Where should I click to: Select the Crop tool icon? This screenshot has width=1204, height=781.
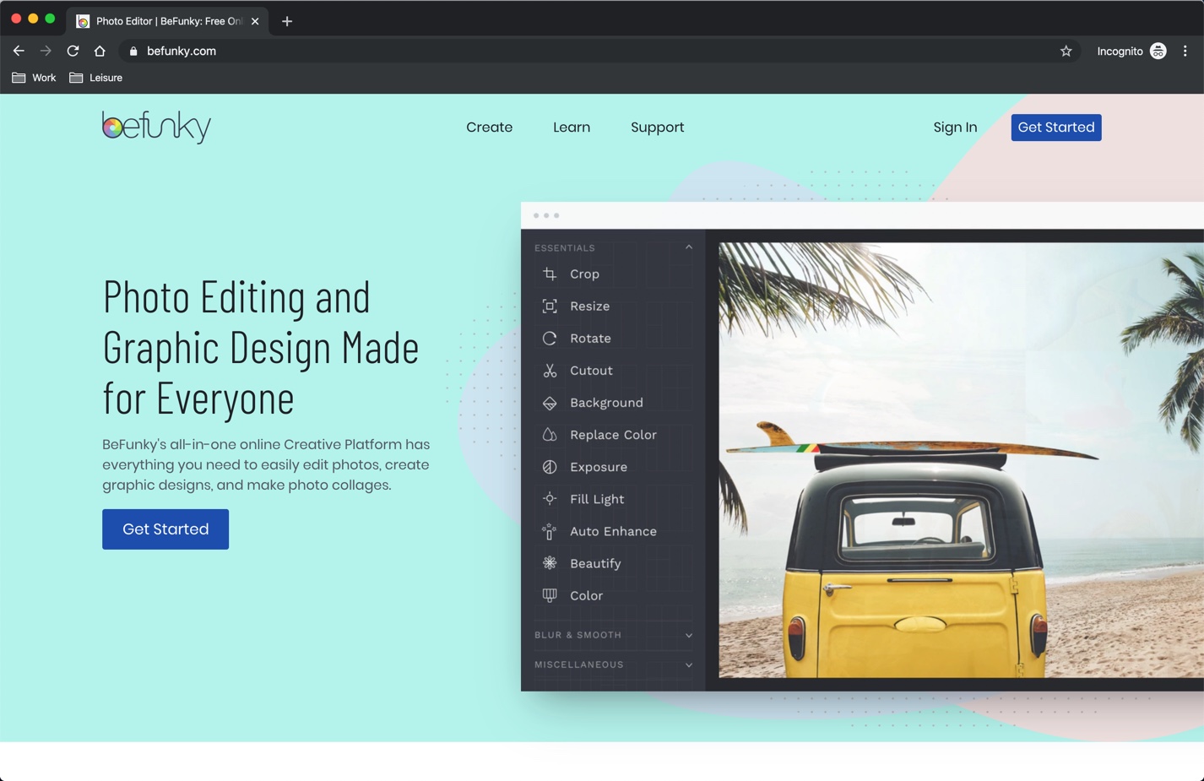tap(550, 274)
